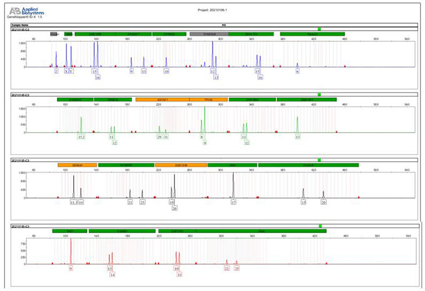Image resolution: width=425 pixels, height=291 pixels.
Task: Click the green quality square in the red-dye panel header
Action: point(321,226)
